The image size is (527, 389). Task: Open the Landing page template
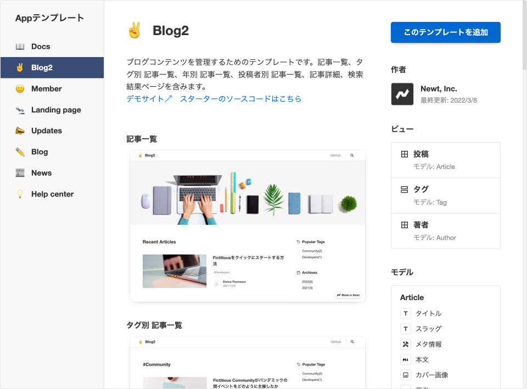pos(56,110)
